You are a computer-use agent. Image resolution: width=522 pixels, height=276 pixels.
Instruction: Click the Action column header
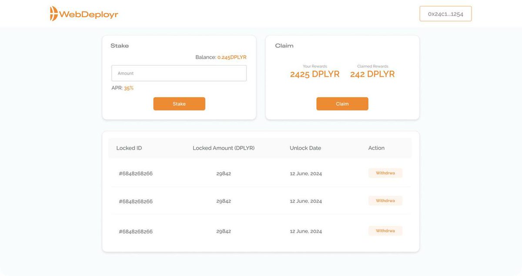376,148
